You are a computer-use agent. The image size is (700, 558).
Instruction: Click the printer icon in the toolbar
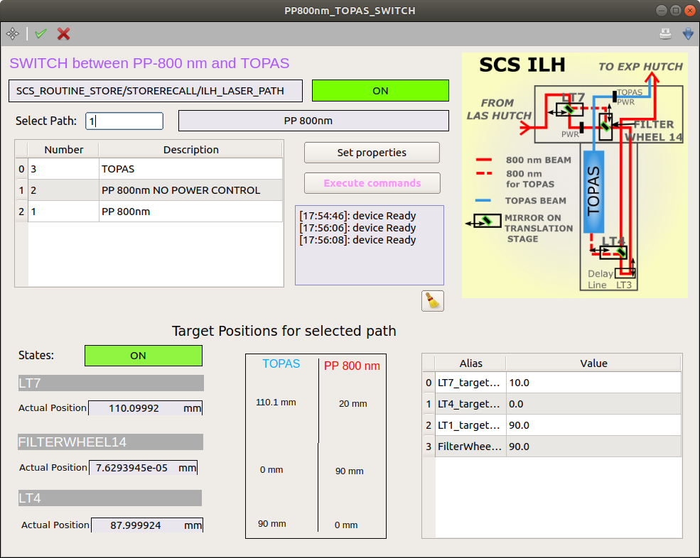pos(665,34)
